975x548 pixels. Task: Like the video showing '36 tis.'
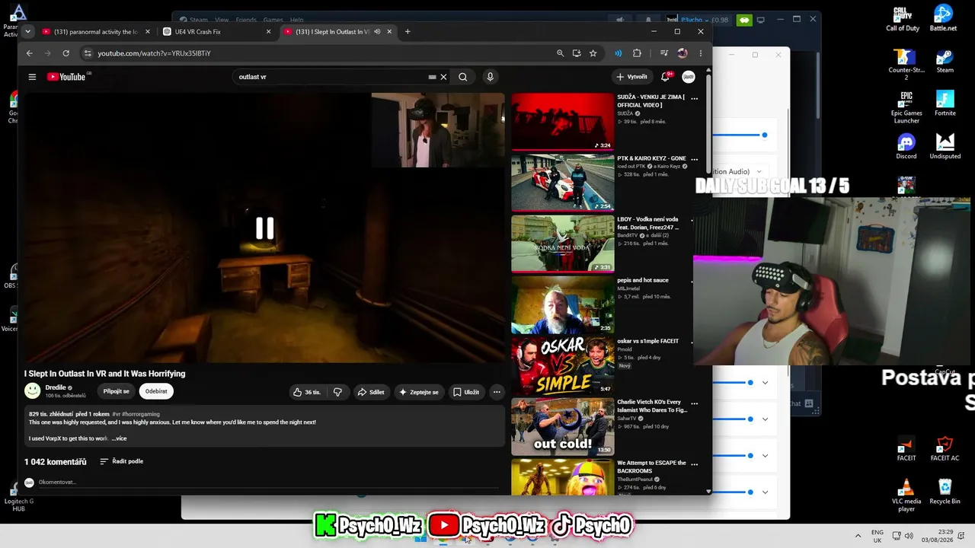coord(307,392)
